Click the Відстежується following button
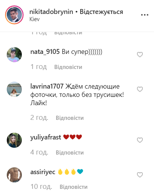Viewport: 154px width, 196px height. [101, 12]
